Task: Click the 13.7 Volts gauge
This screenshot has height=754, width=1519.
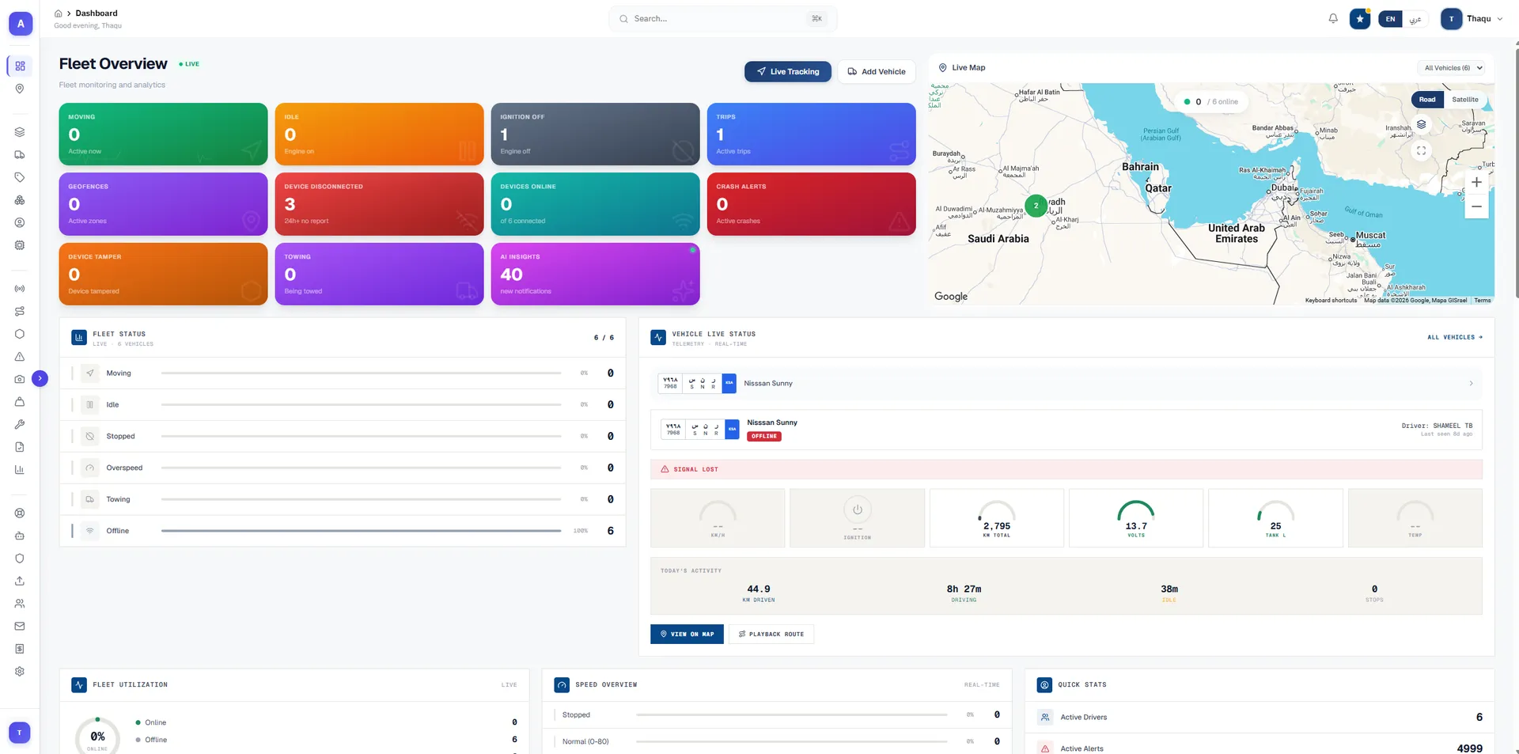Action: coord(1136,518)
